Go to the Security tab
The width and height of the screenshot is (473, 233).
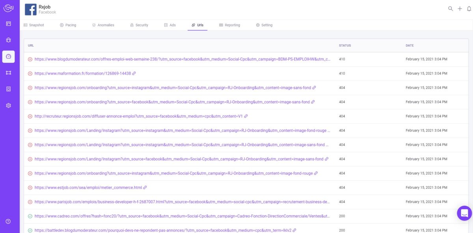139,25
